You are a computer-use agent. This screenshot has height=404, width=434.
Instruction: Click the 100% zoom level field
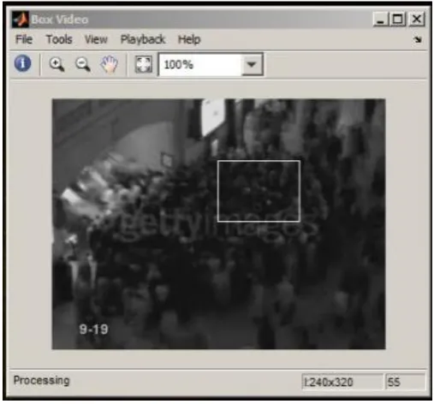pos(200,65)
